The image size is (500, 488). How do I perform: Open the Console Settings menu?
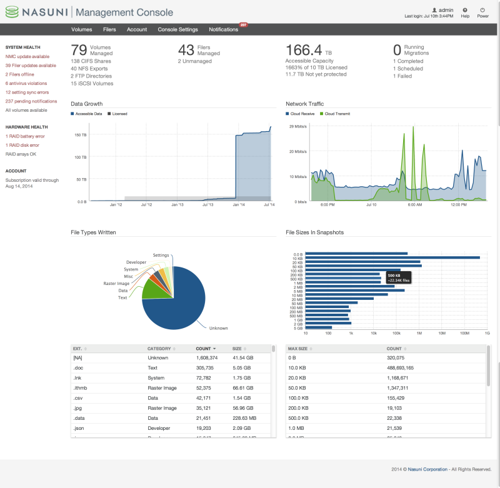coord(177,29)
